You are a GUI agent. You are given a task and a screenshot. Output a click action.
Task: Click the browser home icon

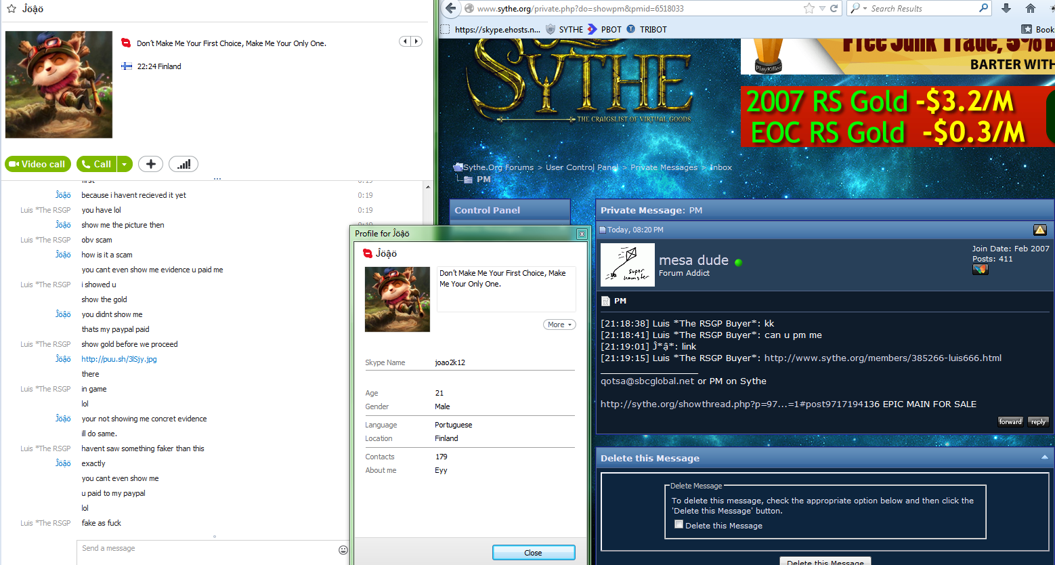coord(1031,9)
